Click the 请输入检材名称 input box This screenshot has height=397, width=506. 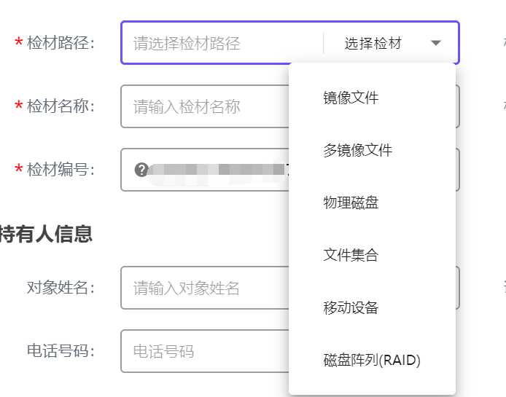click(205, 106)
